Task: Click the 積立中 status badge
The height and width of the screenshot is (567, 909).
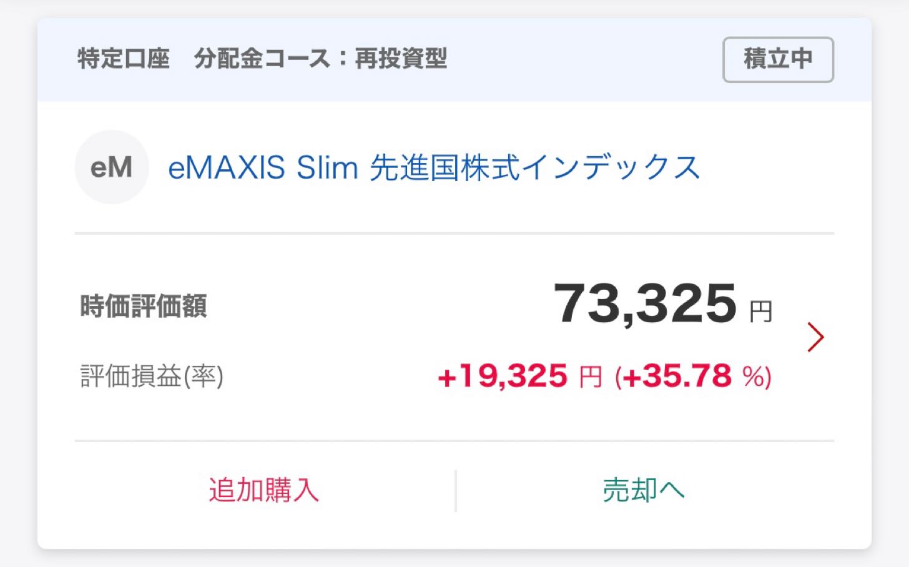Action: click(x=778, y=59)
